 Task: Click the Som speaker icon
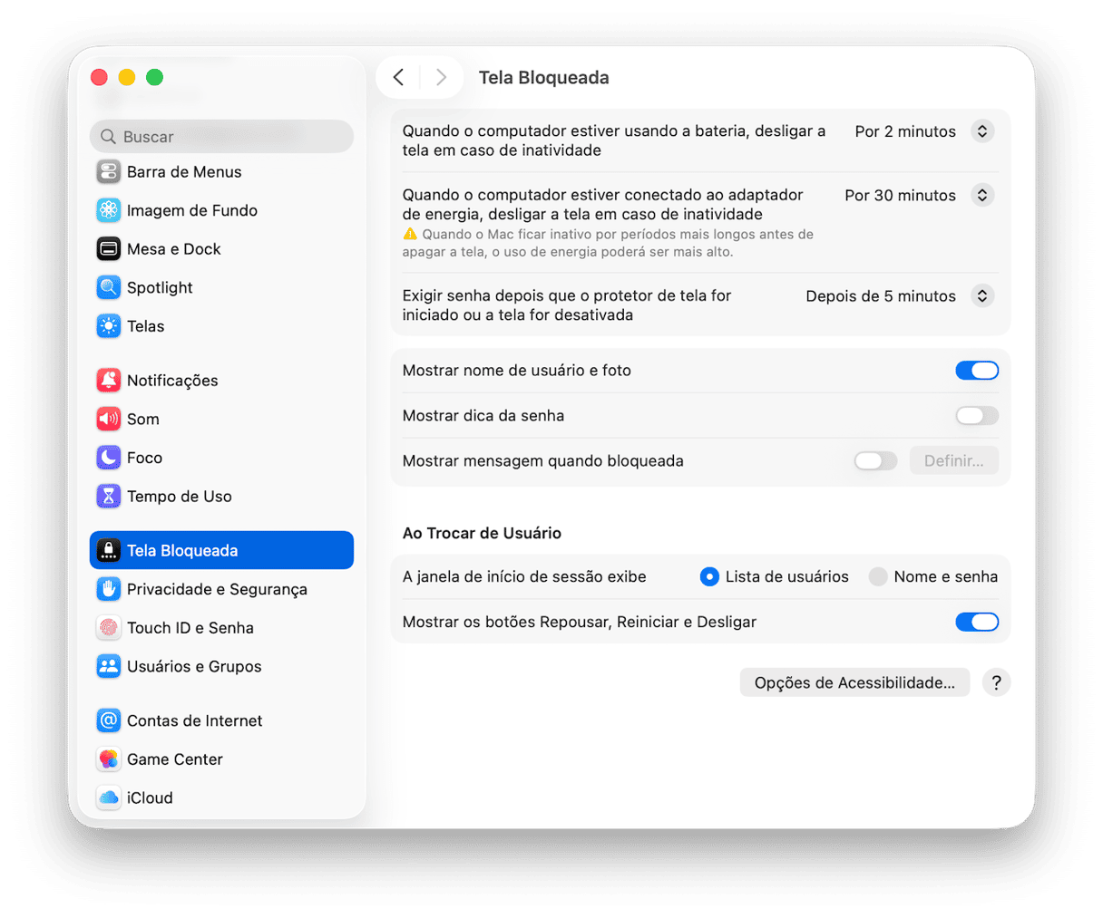tap(109, 419)
